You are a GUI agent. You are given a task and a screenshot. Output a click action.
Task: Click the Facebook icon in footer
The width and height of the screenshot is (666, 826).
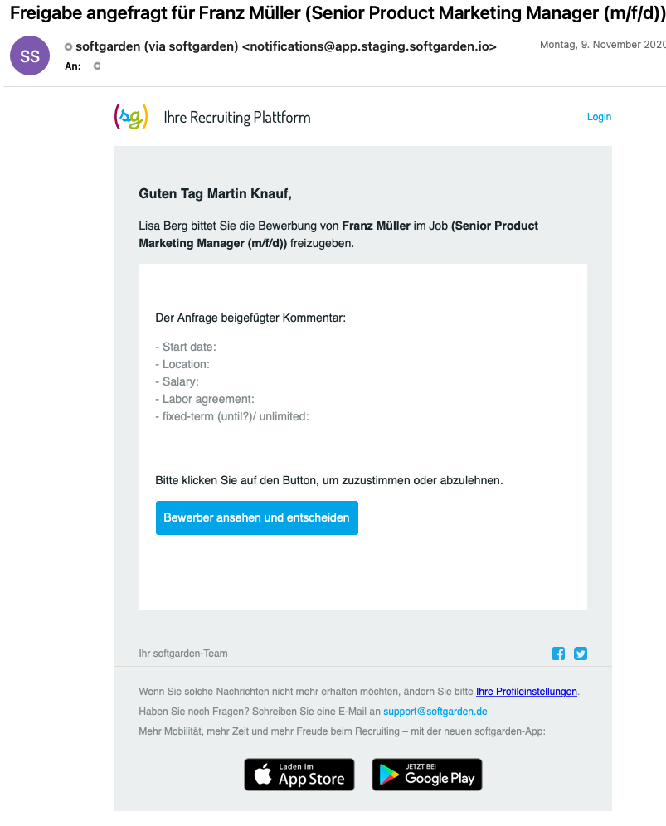558,654
